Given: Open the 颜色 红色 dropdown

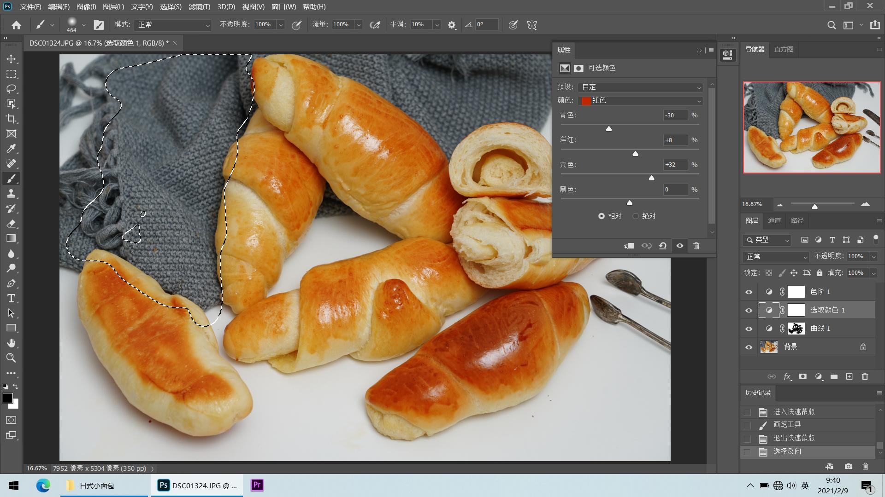Looking at the screenshot, I should point(641,100).
